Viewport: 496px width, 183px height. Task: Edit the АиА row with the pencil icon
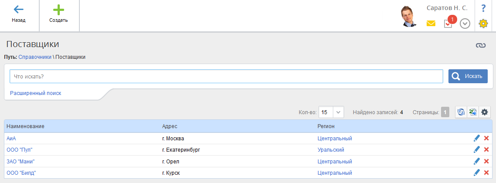coord(476,139)
